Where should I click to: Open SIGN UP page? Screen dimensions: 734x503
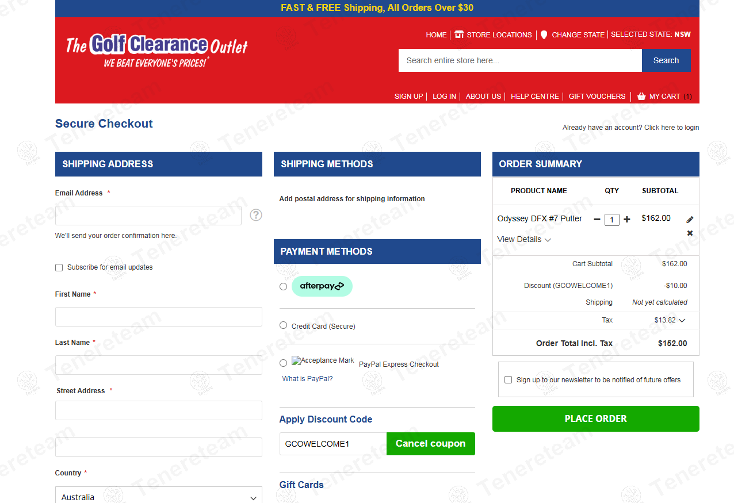(408, 97)
